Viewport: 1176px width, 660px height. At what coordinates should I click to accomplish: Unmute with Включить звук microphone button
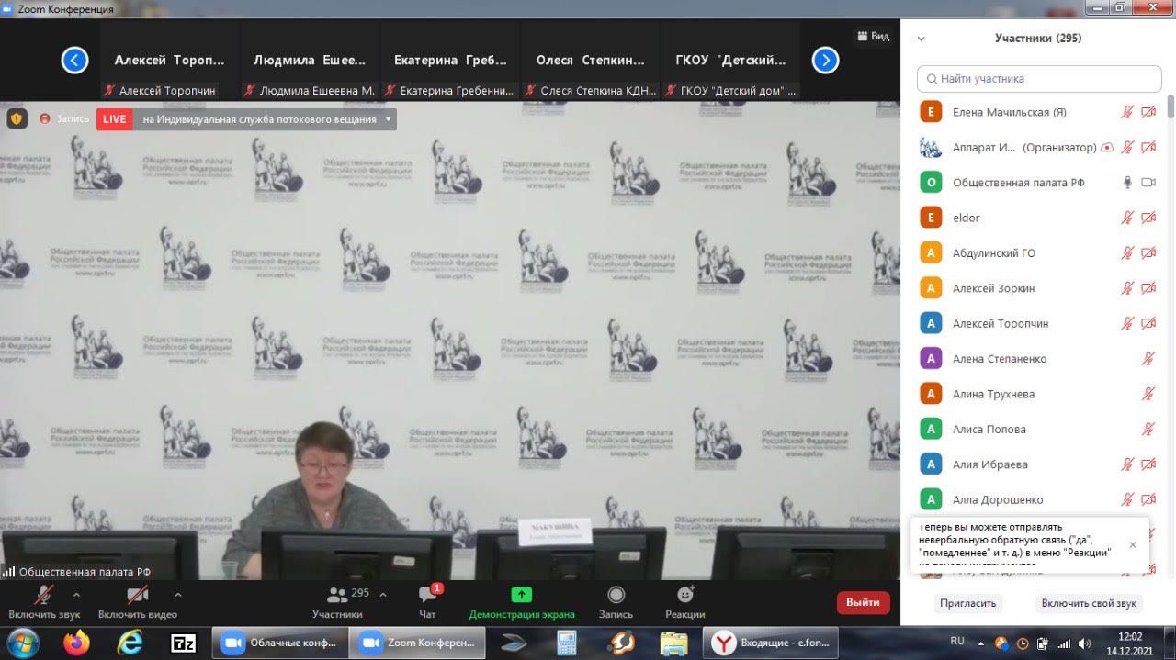pos(44,602)
